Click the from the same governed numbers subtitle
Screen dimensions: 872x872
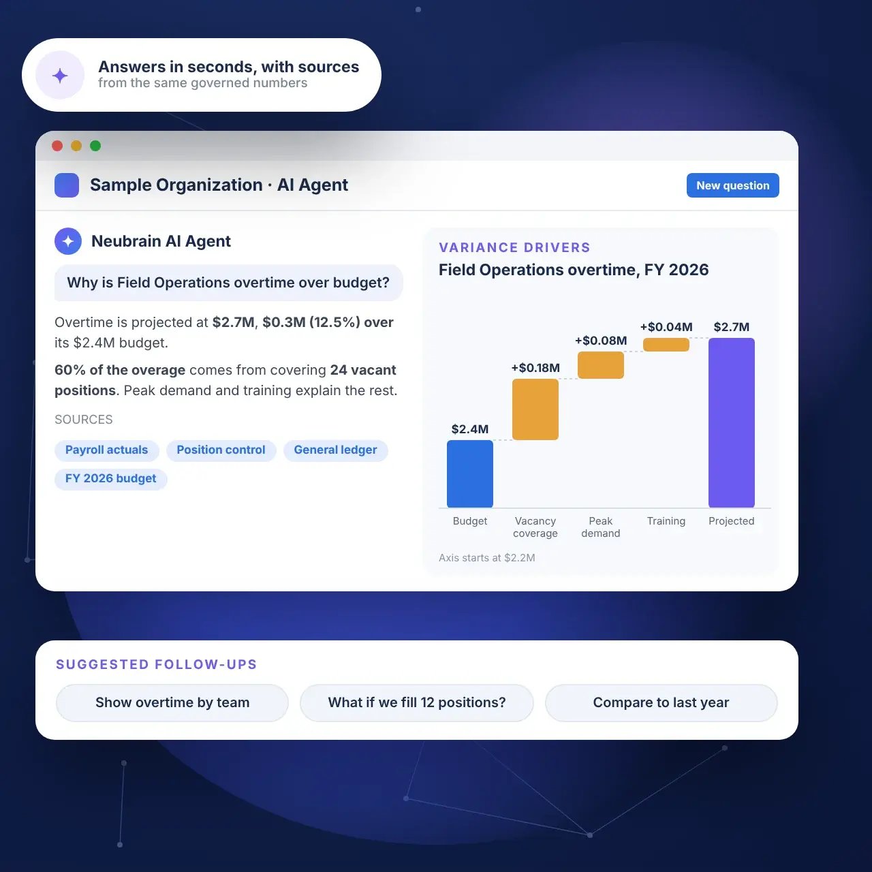[202, 83]
